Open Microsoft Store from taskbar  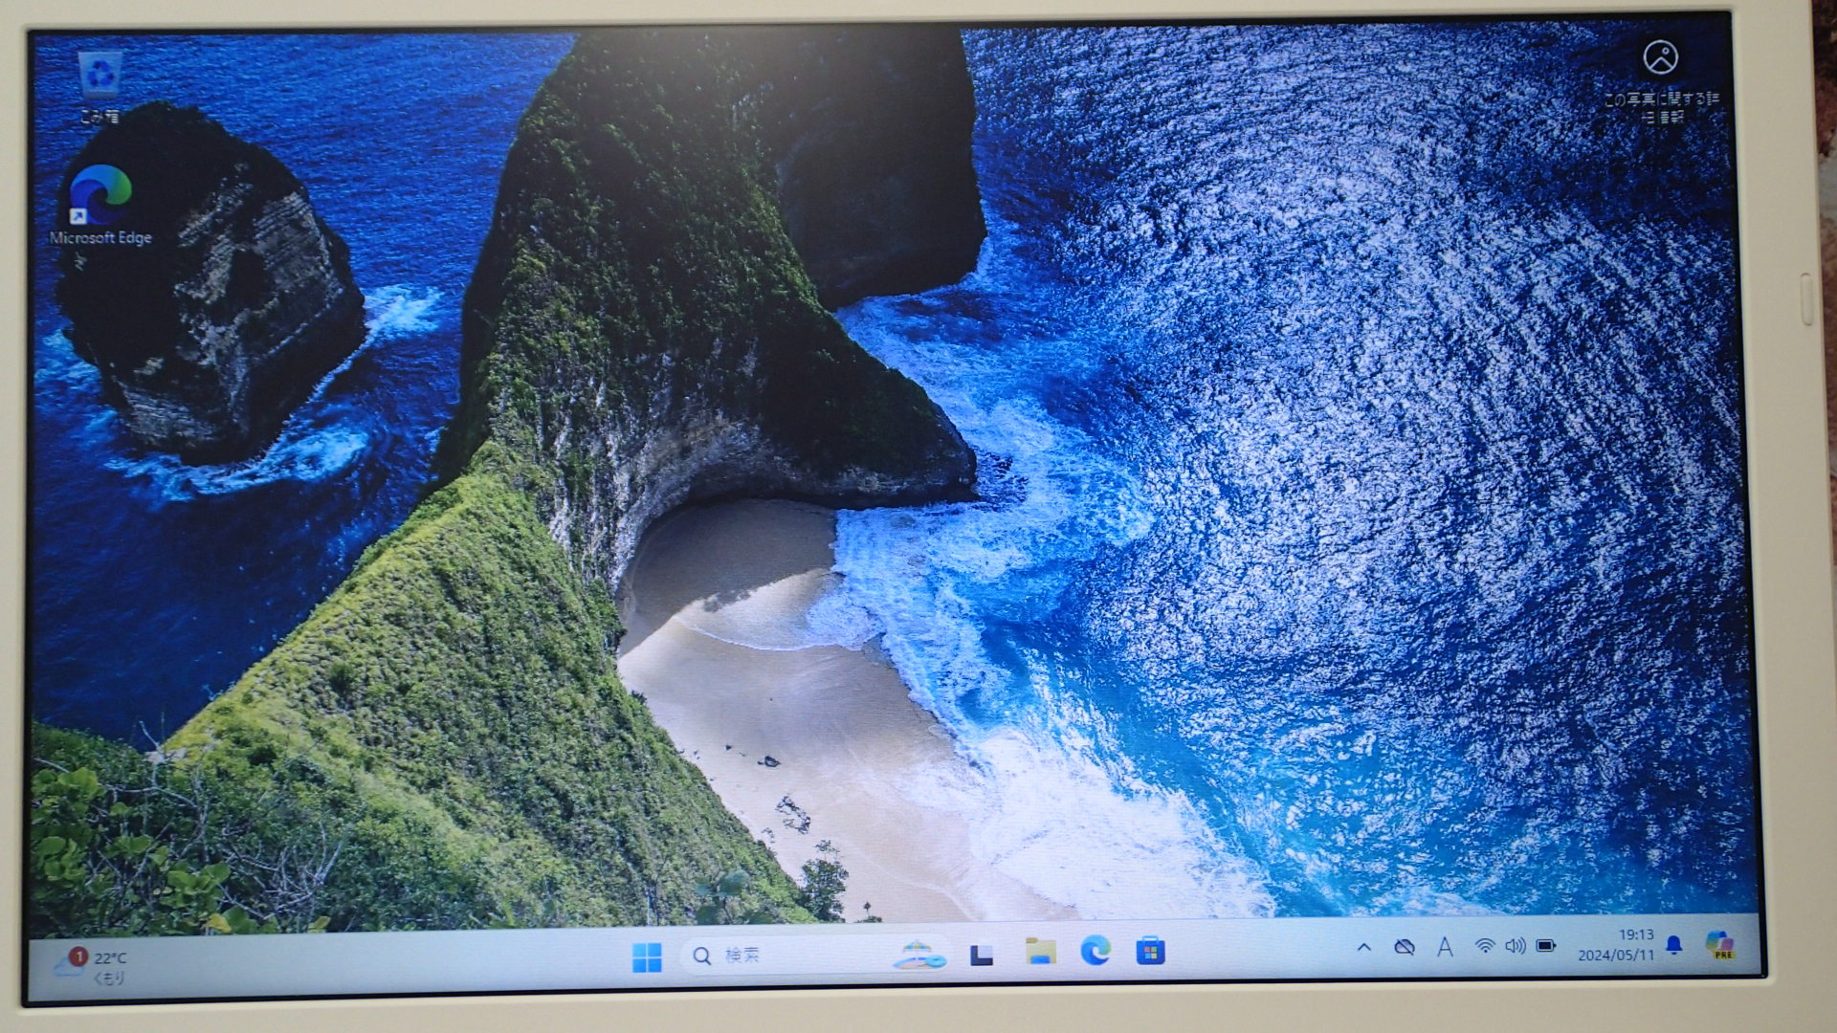pyautogui.click(x=1150, y=952)
